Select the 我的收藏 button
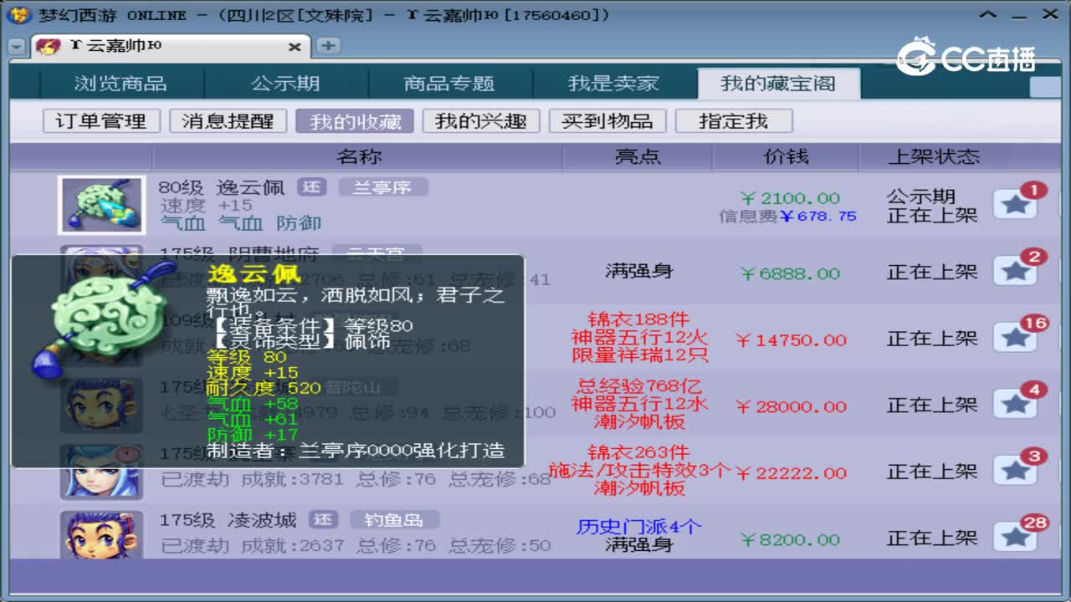1071x602 pixels. [354, 121]
